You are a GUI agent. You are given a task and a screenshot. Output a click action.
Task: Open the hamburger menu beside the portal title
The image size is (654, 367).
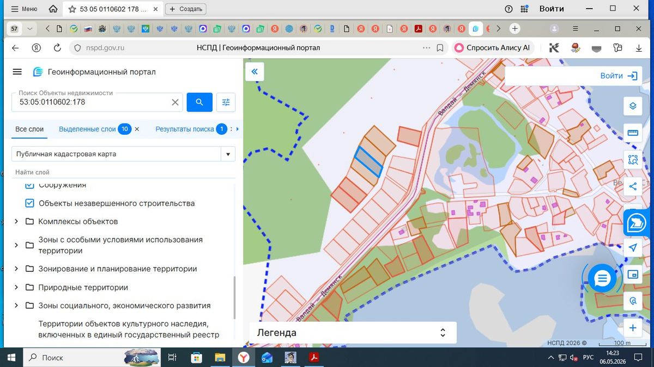click(17, 72)
